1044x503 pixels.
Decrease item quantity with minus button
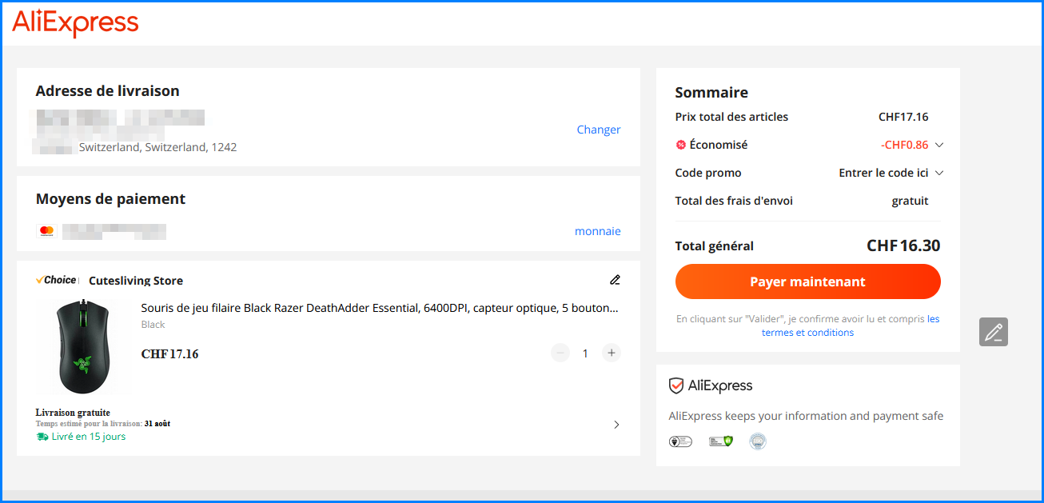560,353
